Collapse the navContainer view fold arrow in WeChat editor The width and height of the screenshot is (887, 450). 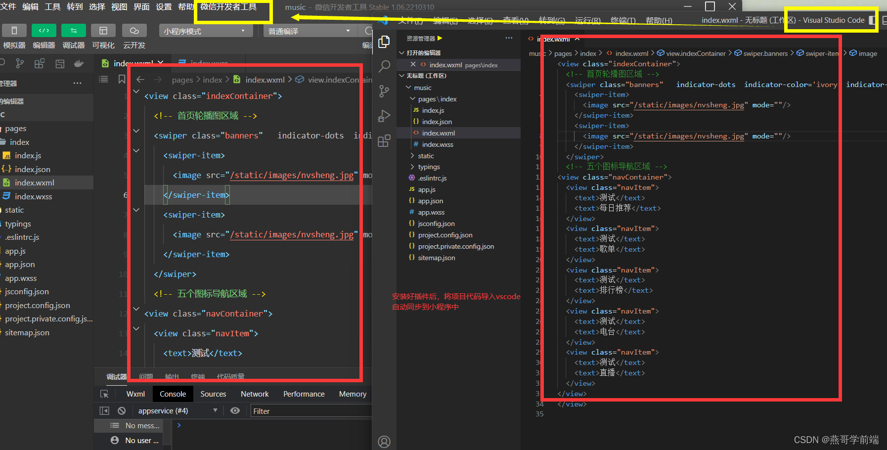tap(136, 309)
